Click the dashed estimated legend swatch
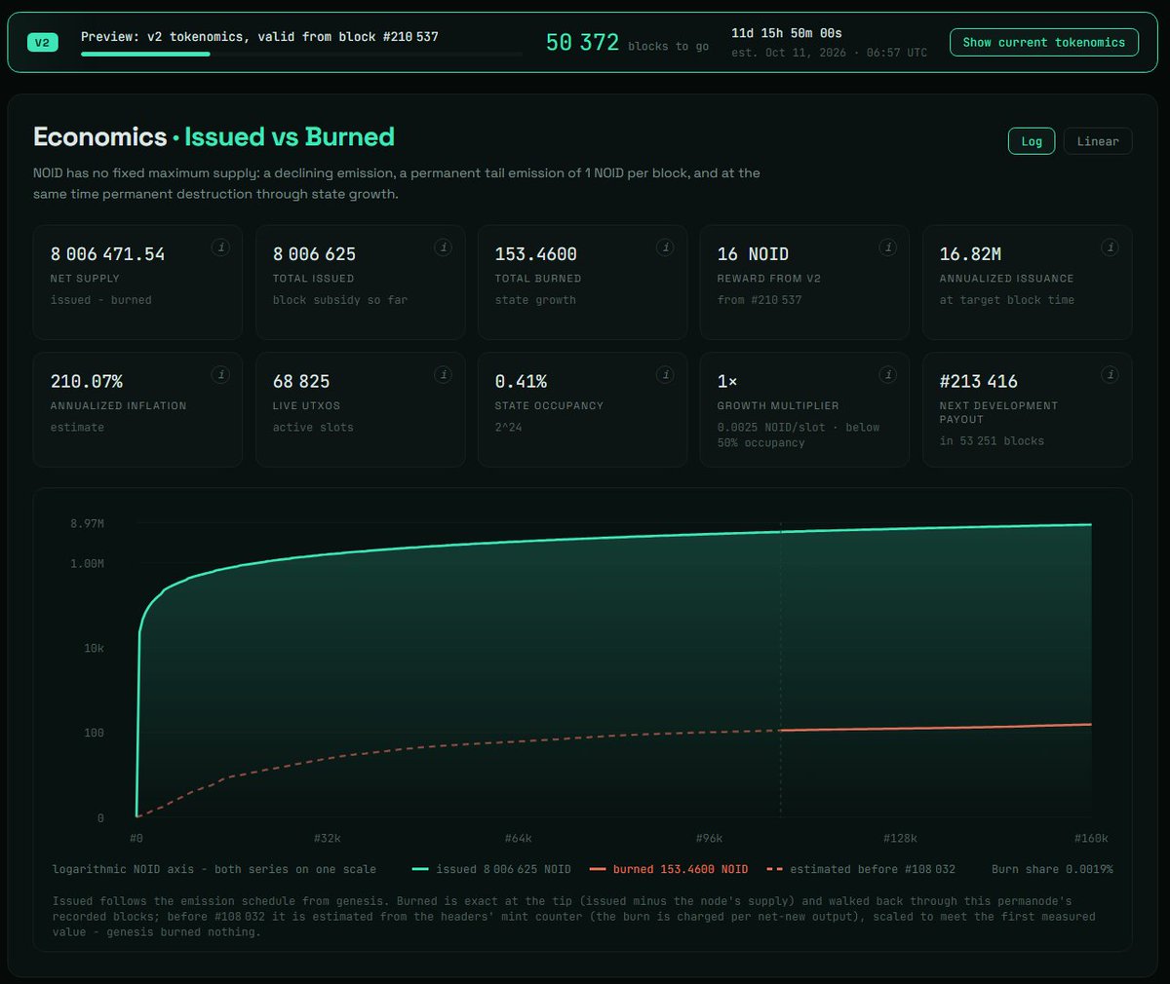This screenshot has height=984, width=1170. 775,869
